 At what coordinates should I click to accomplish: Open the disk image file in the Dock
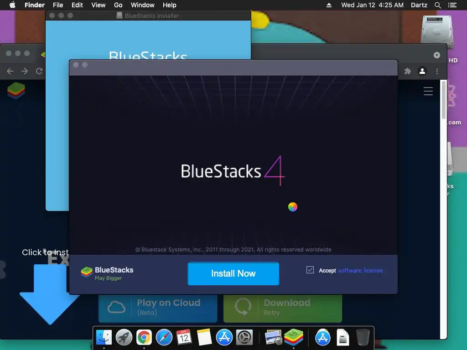342,338
